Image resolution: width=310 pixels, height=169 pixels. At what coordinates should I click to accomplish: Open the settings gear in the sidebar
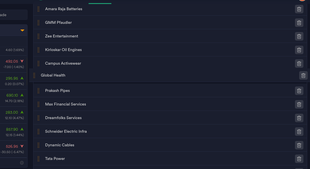[22, 163]
